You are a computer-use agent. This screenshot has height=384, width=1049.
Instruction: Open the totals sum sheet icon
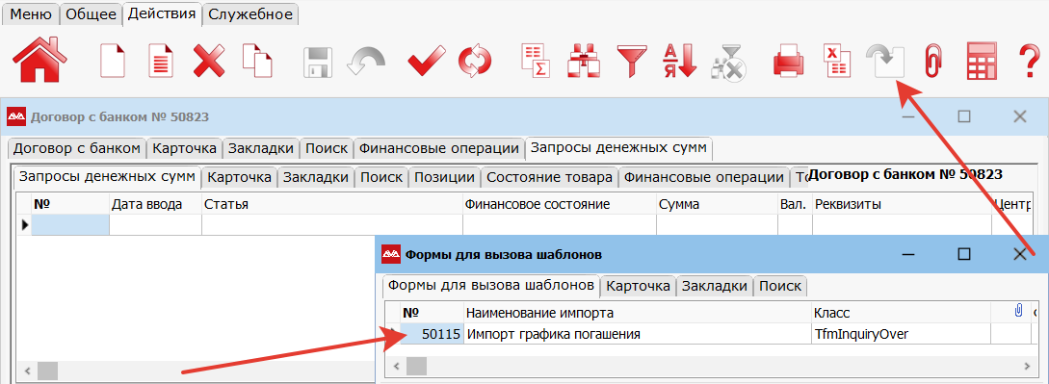pos(536,61)
